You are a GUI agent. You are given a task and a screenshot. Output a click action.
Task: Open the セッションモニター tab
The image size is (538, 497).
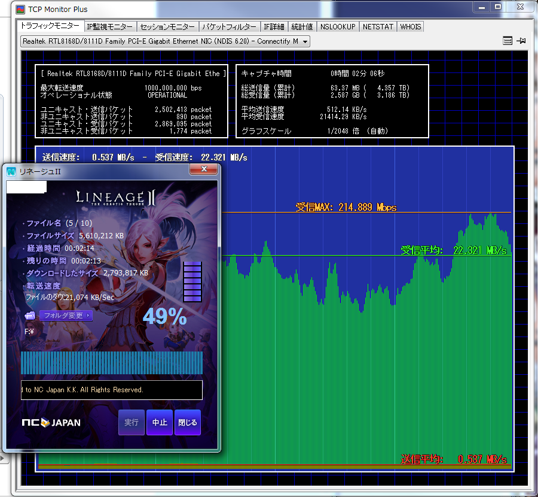[x=167, y=27]
